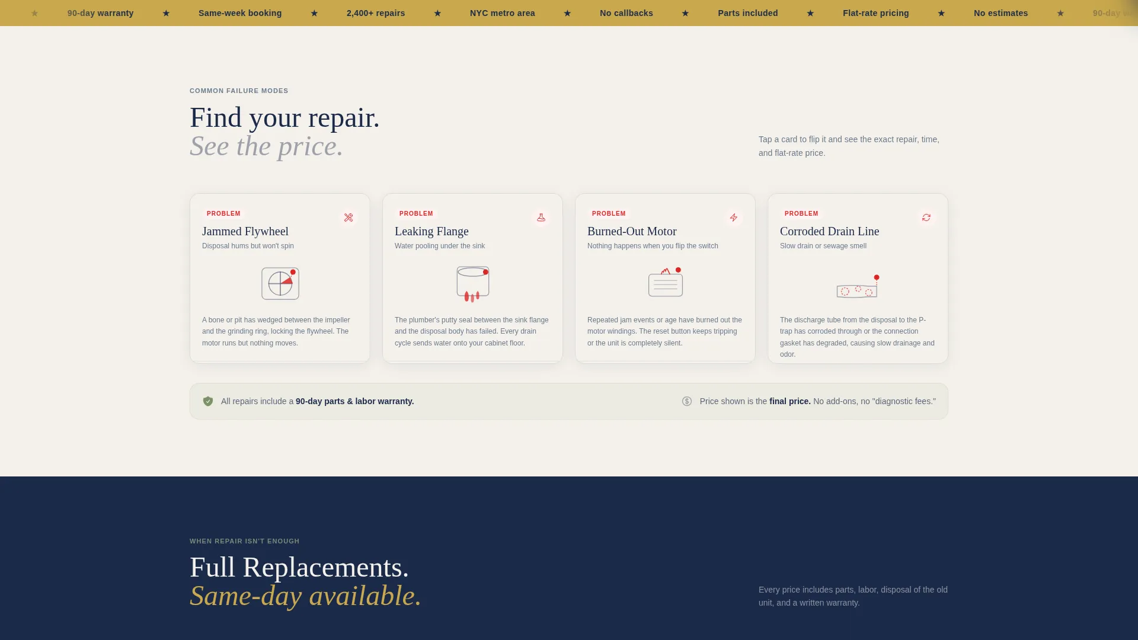Image resolution: width=1138 pixels, height=640 pixels.
Task: Click the 'See the price.' italic heading
Action: coord(266,146)
